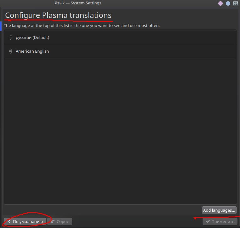Grab the reorder handle beside русский (Default)
The image size is (240, 228).
pos(11,37)
